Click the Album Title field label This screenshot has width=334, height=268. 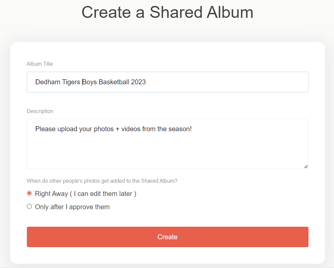[x=40, y=64]
